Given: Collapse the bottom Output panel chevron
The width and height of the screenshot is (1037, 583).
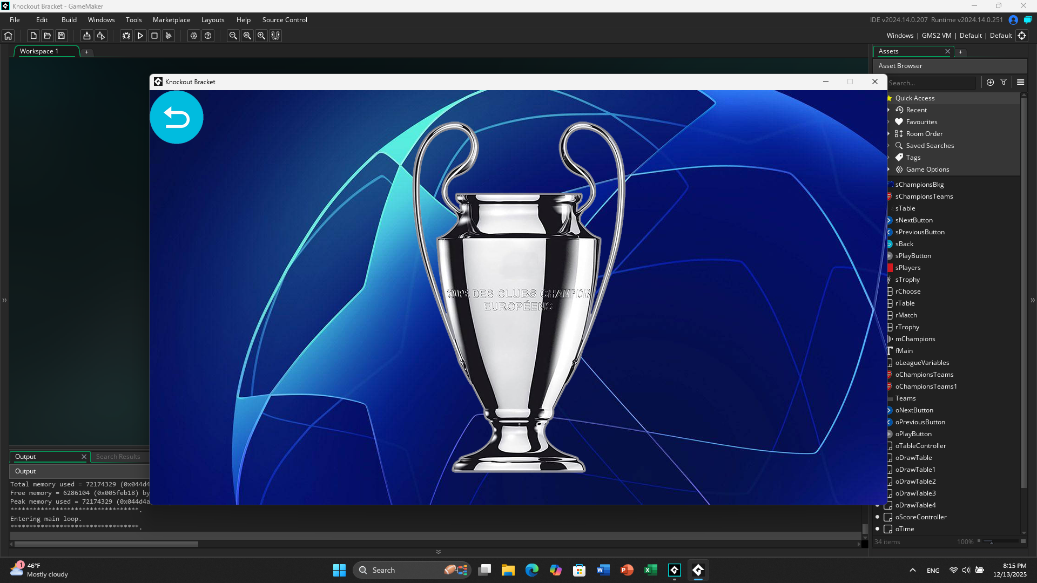Looking at the screenshot, I should tap(438, 552).
